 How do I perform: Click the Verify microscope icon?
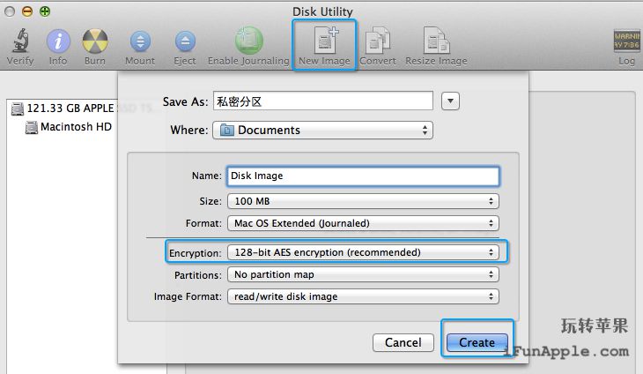(x=20, y=41)
